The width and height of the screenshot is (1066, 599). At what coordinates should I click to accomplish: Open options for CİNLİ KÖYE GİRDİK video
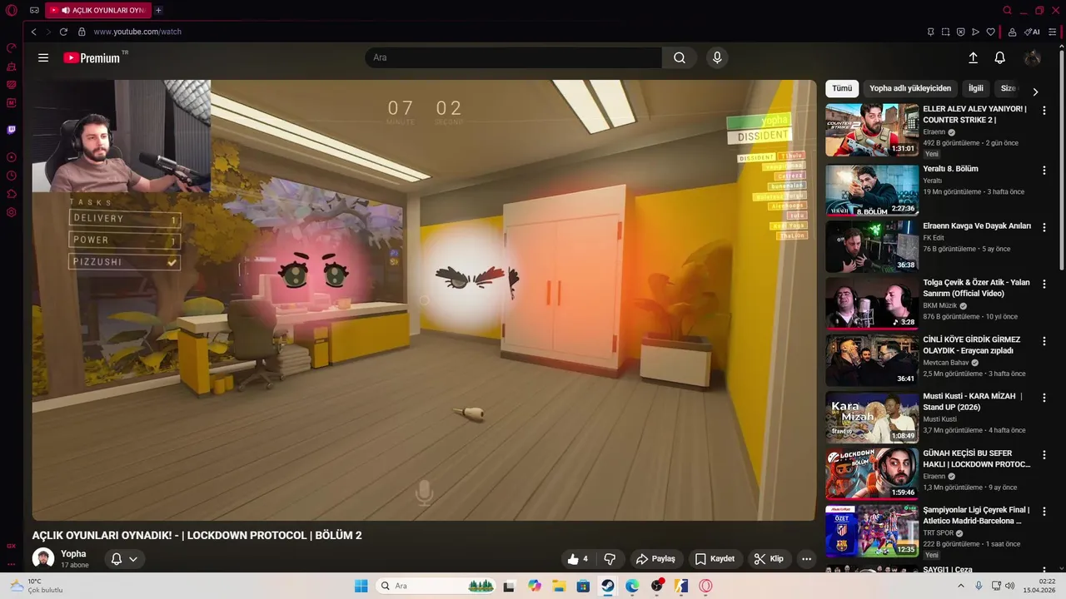tap(1044, 341)
